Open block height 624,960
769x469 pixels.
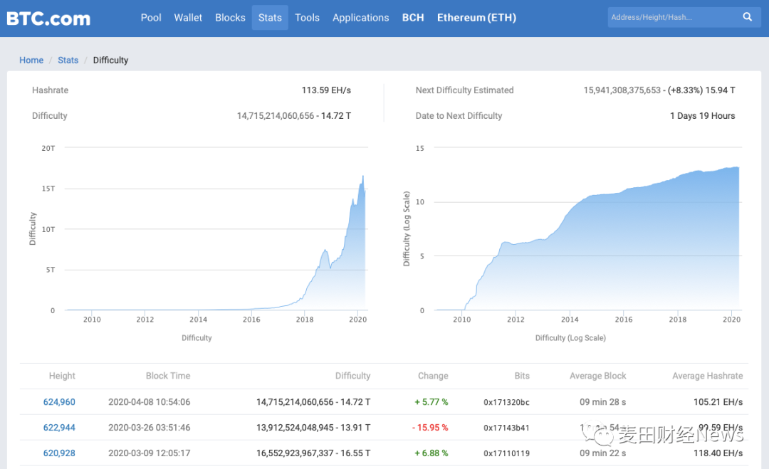(x=59, y=402)
